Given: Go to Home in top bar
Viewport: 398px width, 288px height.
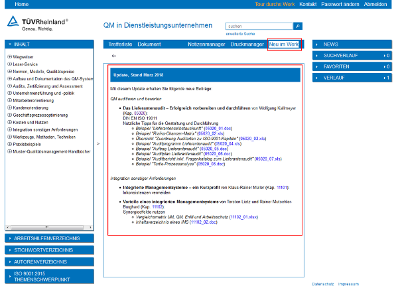Looking at the screenshot, I should point(22,4).
